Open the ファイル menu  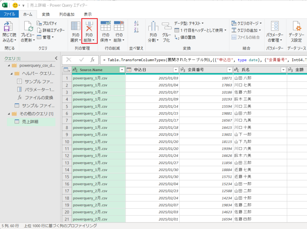[9, 14]
